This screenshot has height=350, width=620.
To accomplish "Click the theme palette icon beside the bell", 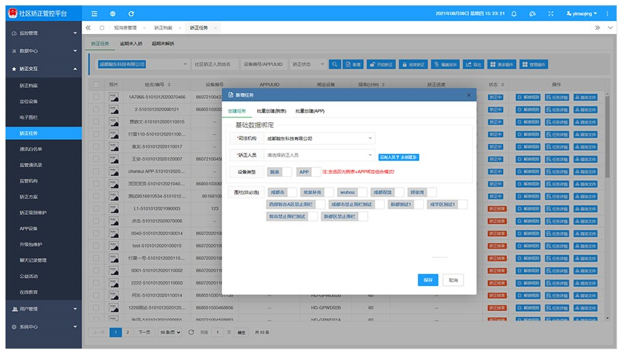I will click(x=533, y=14).
